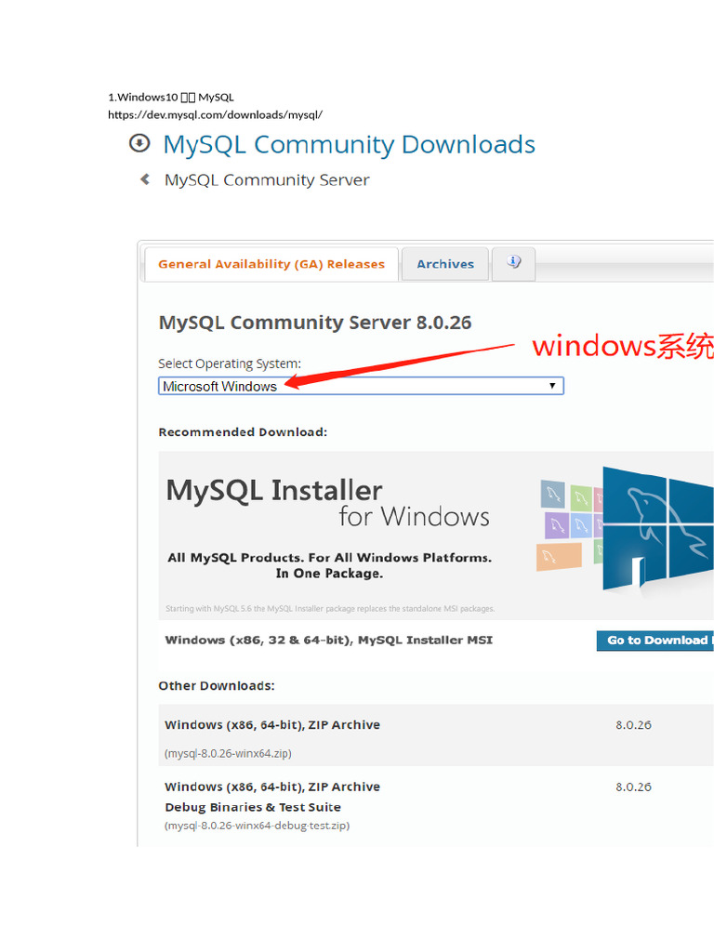Click the download circle icon beside MySQL Community Downloads
The image size is (714, 952).
pyautogui.click(x=139, y=144)
